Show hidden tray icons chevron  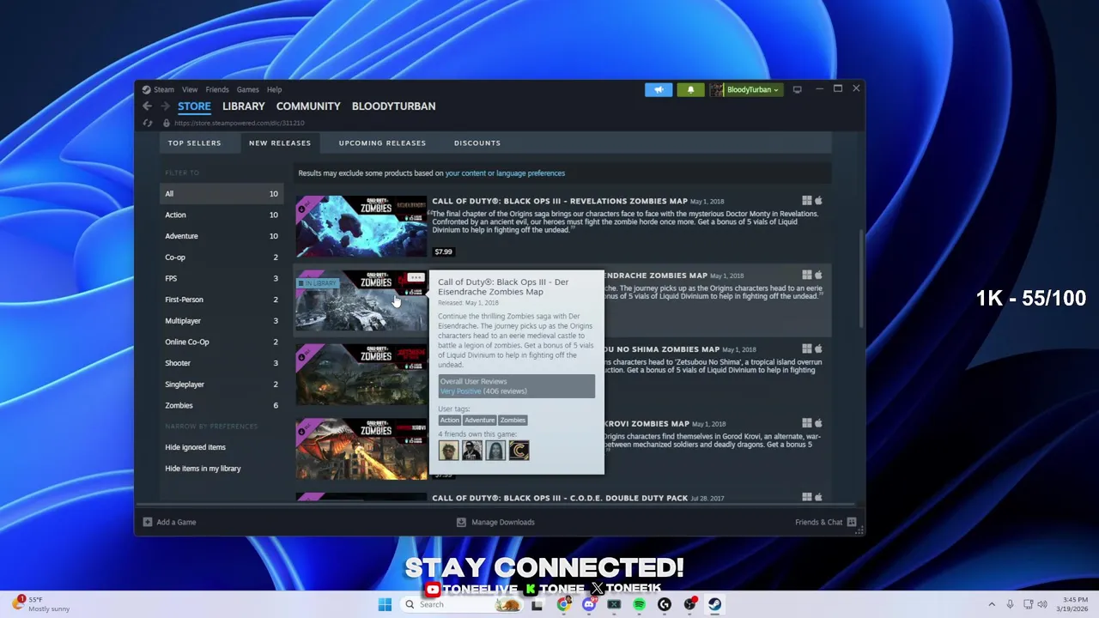click(x=992, y=604)
